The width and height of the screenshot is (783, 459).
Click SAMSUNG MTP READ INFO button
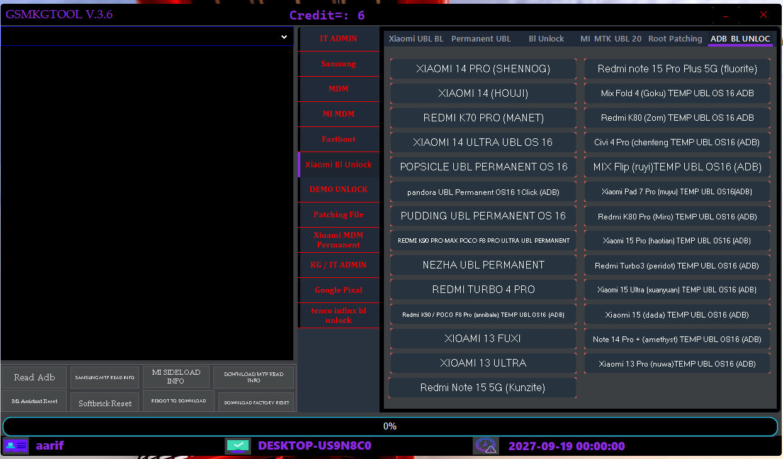pyautogui.click(x=104, y=377)
